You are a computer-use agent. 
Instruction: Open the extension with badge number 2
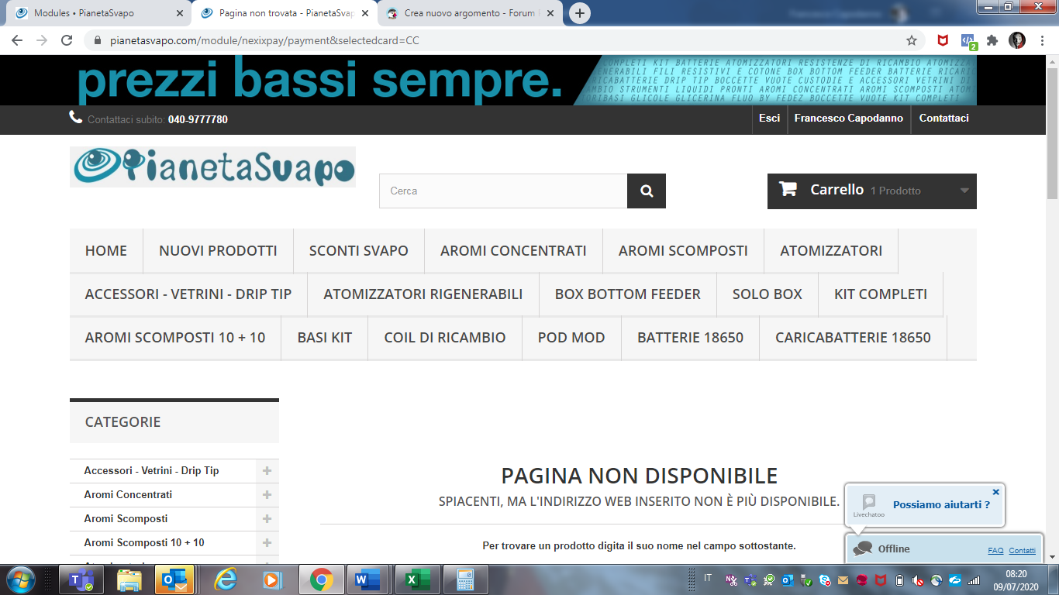968,41
